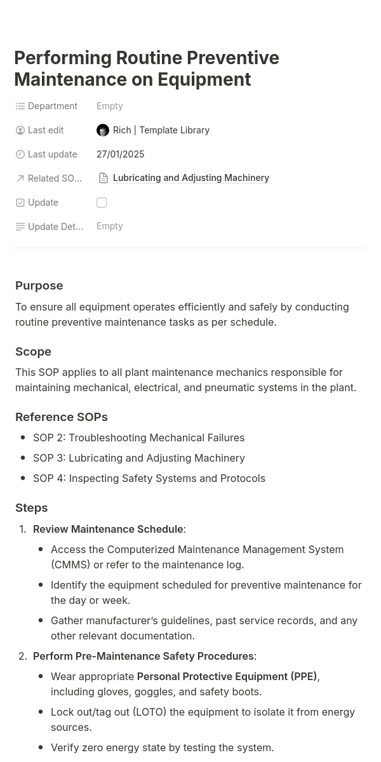Click Rich's avatar in Last edit
The width and height of the screenshot is (381, 762).
[103, 130]
